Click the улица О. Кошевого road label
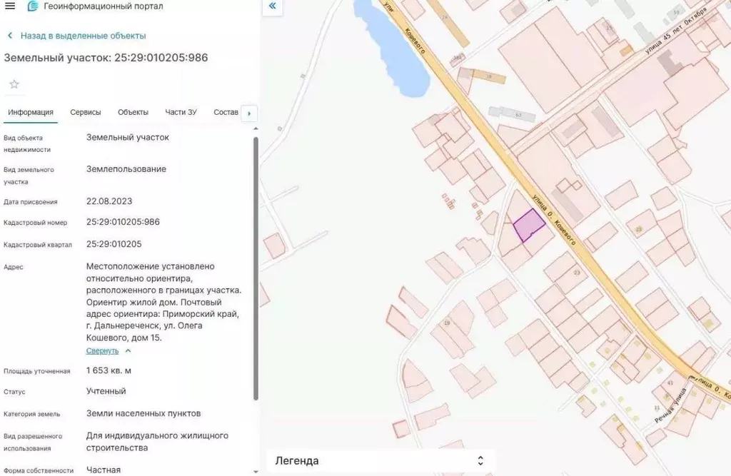The width and height of the screenshot is (731, 476). [554, 220]
